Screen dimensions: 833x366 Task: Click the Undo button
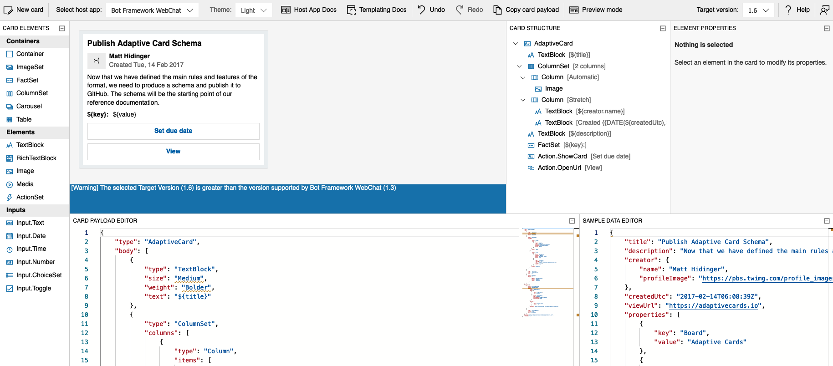tap(431, 10)
